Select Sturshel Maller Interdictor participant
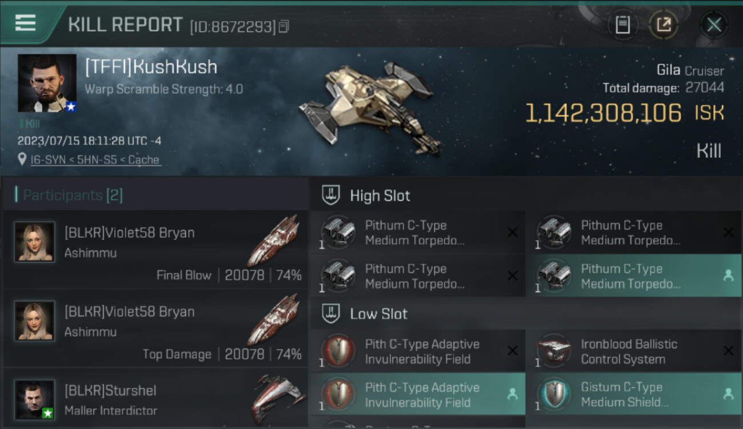Screen dimensions: 743x429 click(x=155, y=398)
